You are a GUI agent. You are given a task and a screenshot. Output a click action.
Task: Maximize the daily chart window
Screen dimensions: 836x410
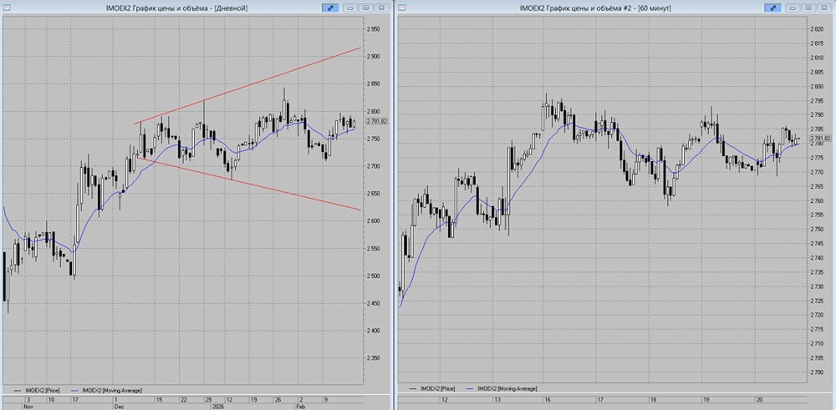[366, 8]
